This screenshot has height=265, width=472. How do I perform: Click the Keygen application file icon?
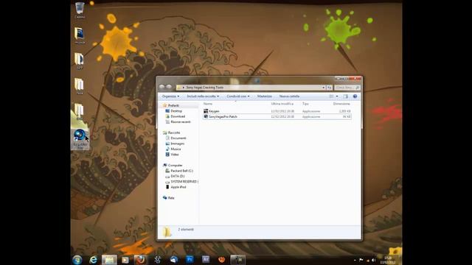click(x=206, y=111)
